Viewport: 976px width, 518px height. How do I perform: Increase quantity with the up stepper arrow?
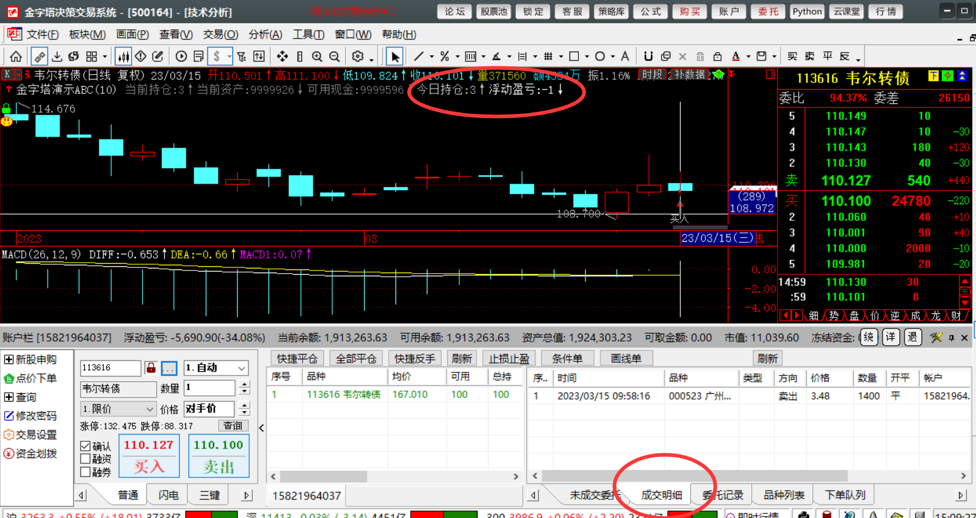(x=244, y=384)
